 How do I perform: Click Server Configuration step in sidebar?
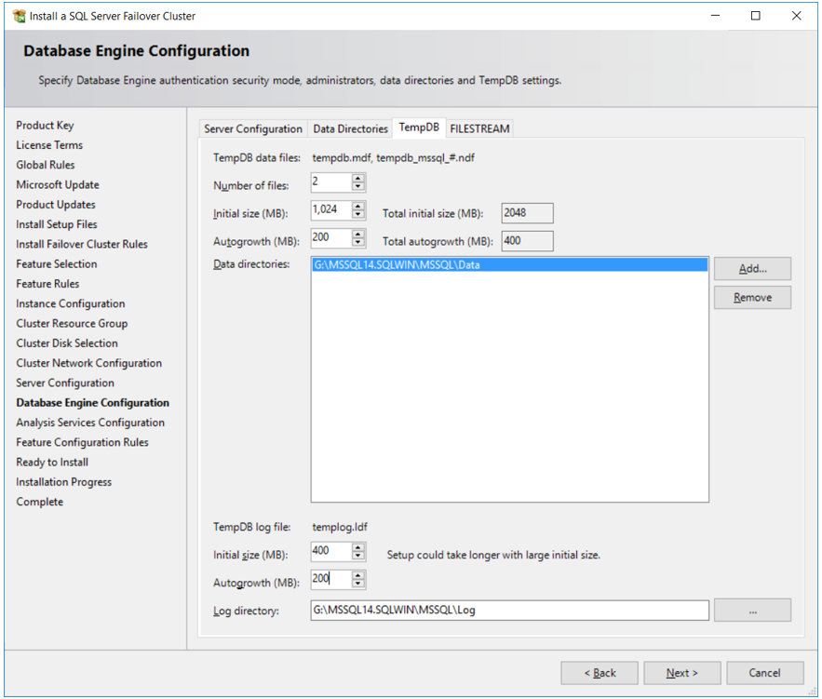(65, 383)
